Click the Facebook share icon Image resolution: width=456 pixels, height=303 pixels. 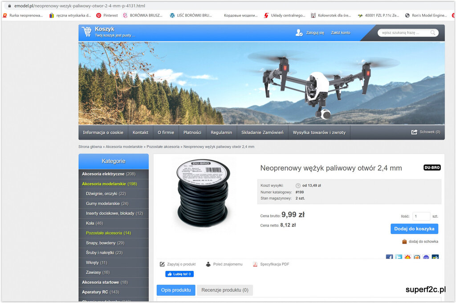[x=389, y=257]
